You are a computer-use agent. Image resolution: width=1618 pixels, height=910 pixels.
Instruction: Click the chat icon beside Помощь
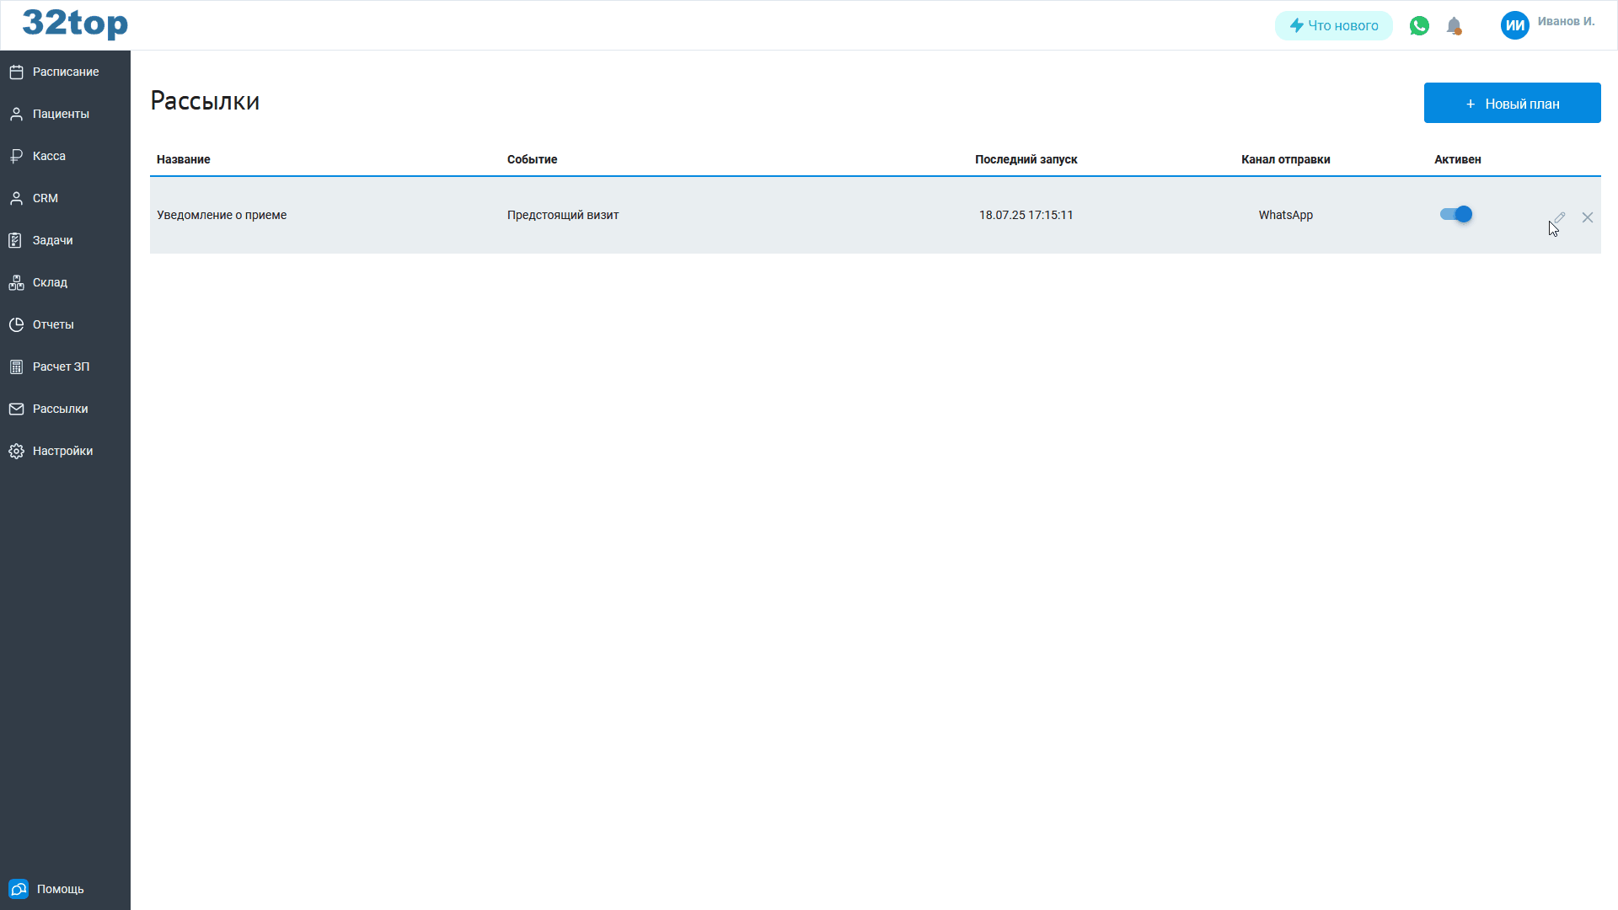click(19, 889)
